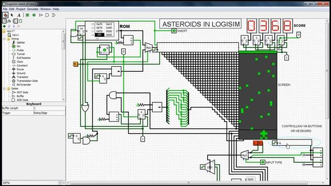This screenshot has width=331, height=186.
Task: Select the arrow Edit tool
Action: tap(12, 15)
